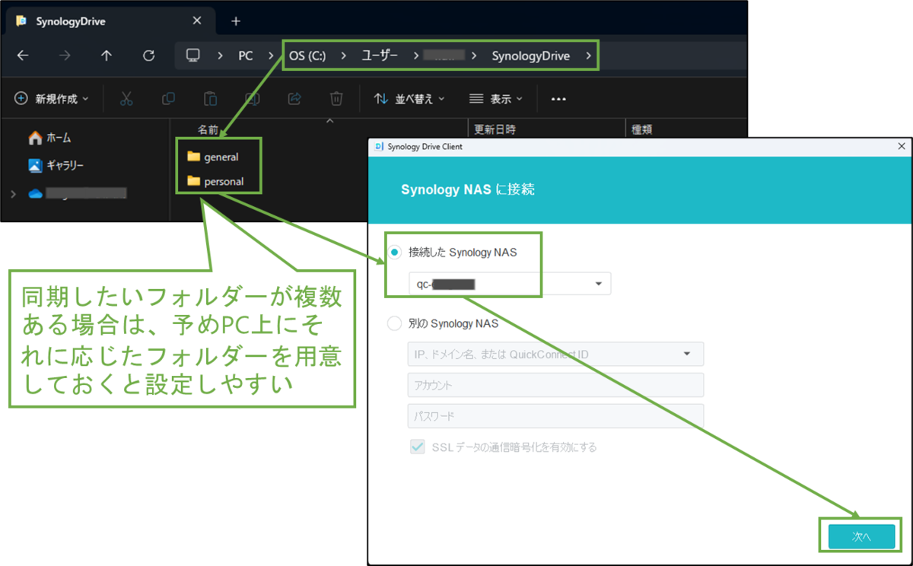This screenshot has height=566, width=913.
Task: Select 別の Synology NAS radio button
Action: [394, 323]
